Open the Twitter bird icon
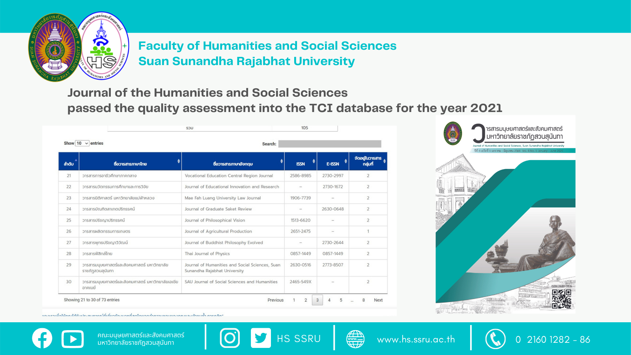The height and width of the screenshot is (355, 631). tap(261, 338)
